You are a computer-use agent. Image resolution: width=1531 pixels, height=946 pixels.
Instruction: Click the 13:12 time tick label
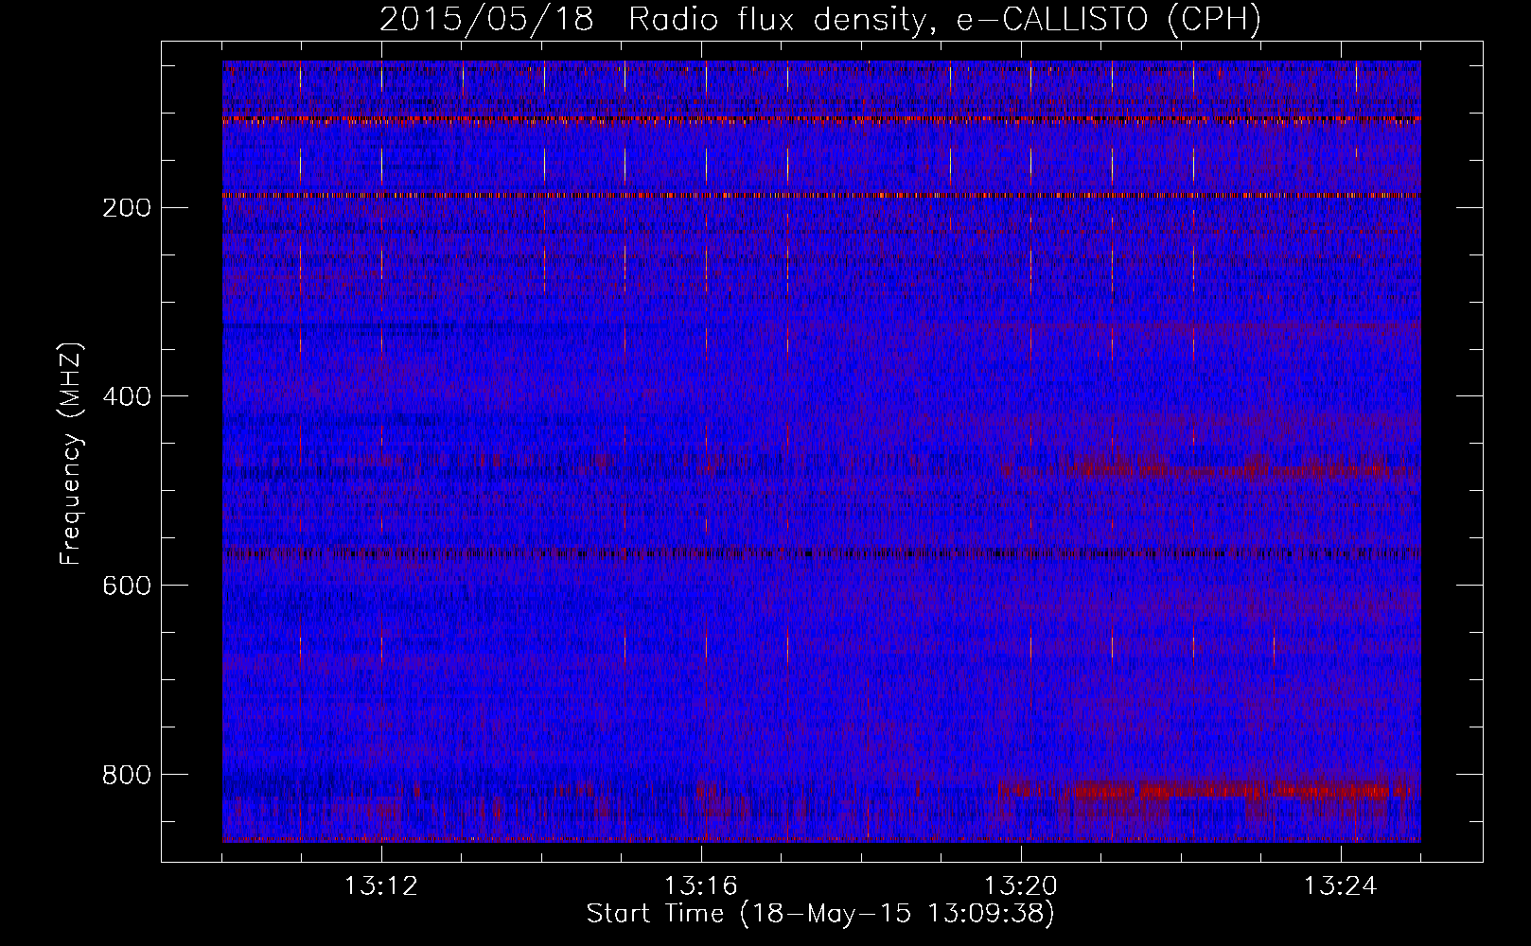[x=380, y=886]
